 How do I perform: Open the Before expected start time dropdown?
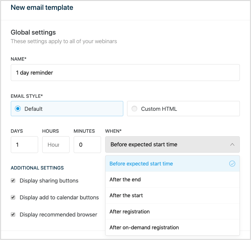(173, 144)
